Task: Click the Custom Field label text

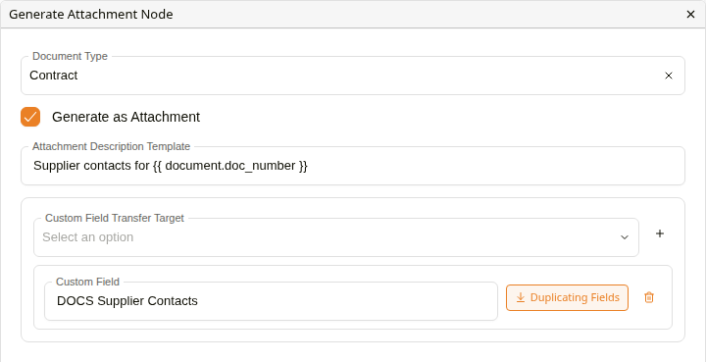Action: pos(88,282)
